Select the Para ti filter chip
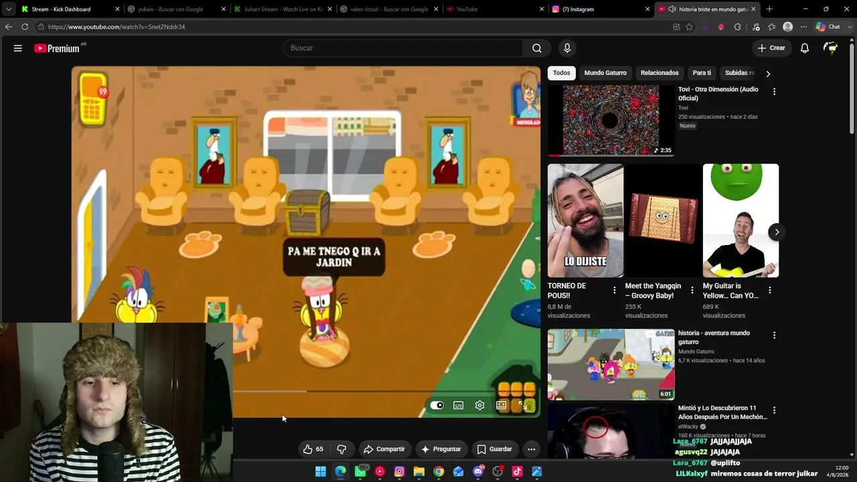Image resolution: width=857 pixels, height=482 pixels. point(702,73)
